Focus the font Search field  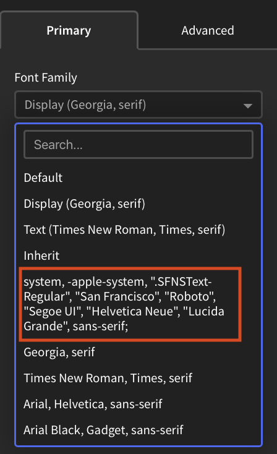tap(138, 145)
